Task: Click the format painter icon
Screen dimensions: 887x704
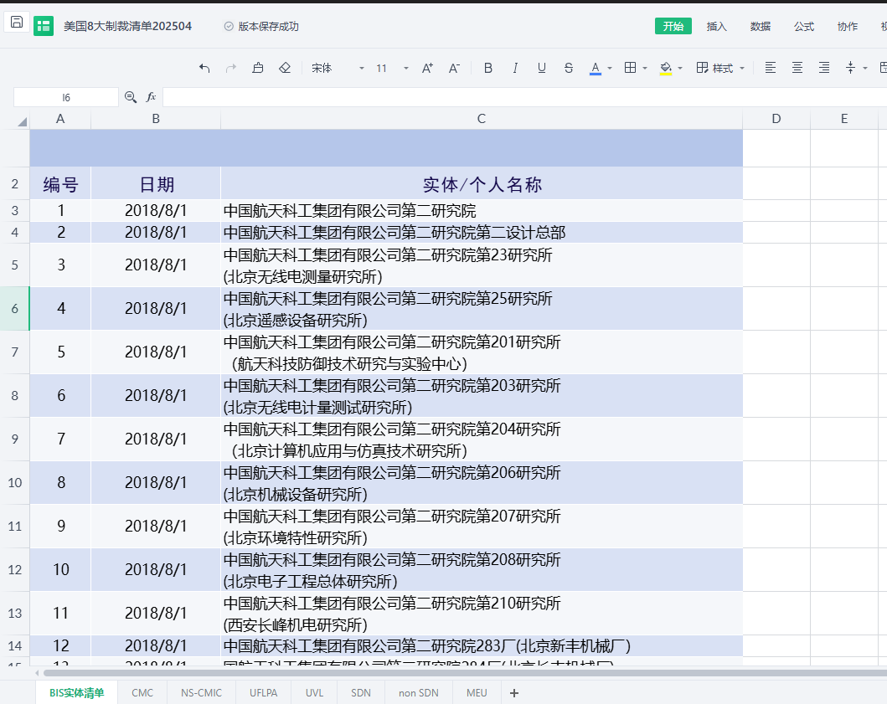Action: [258, 68]
